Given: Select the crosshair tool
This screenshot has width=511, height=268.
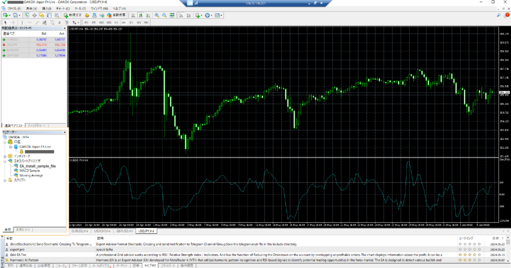Looking at the screenshot, I should click(13, 22).
